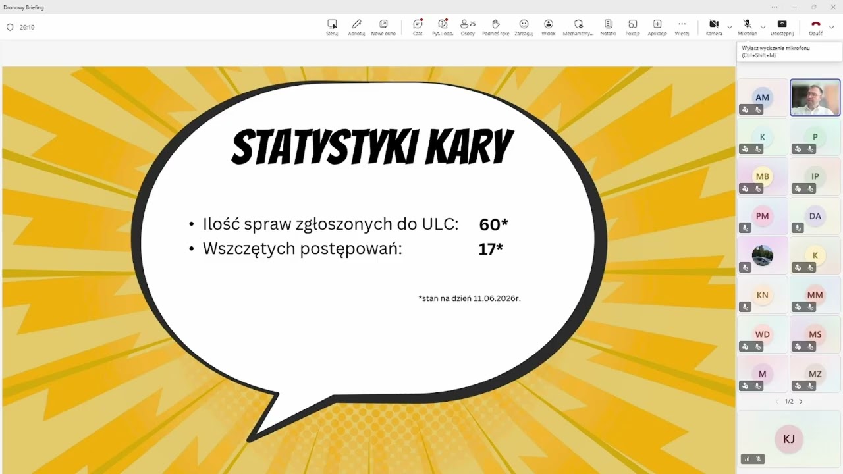Viewport: 843px width, 474px height.
Task: Select the K tile below DA
Action: pyautogui.click(x=815, y=255)
